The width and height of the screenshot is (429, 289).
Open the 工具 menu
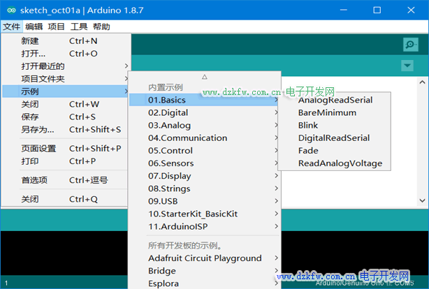(79, 27)
